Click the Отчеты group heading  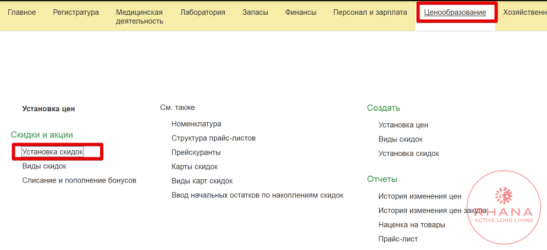(x=382, y=179)
